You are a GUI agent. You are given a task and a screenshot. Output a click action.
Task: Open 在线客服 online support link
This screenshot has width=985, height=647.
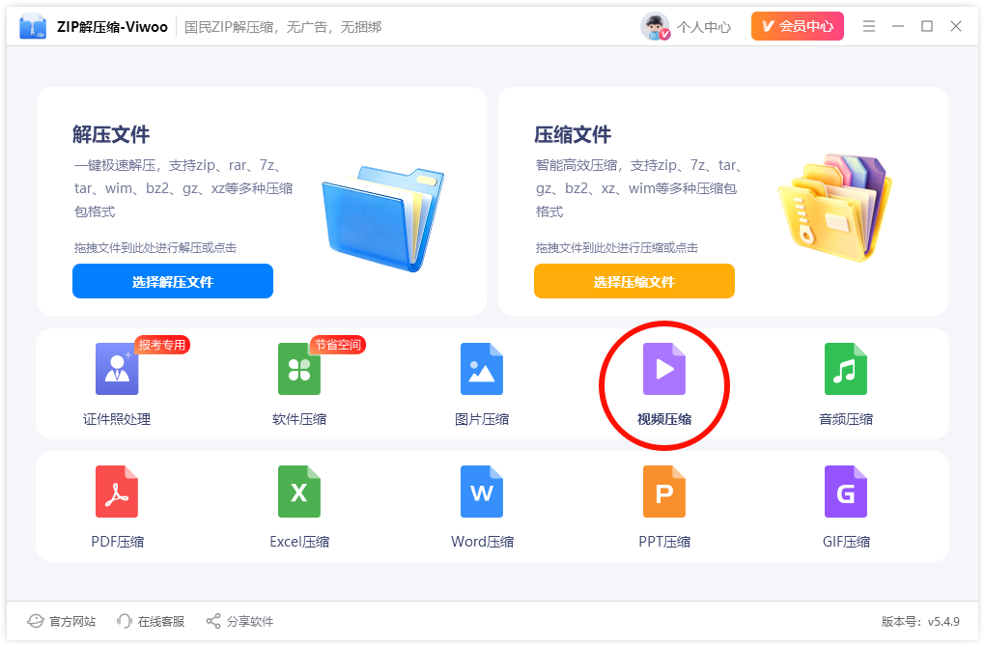click(161, 621)
